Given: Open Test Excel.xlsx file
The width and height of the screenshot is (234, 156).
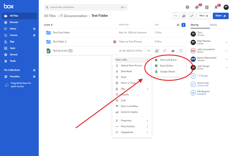Looking at the screenshot, I should point(60,51).
